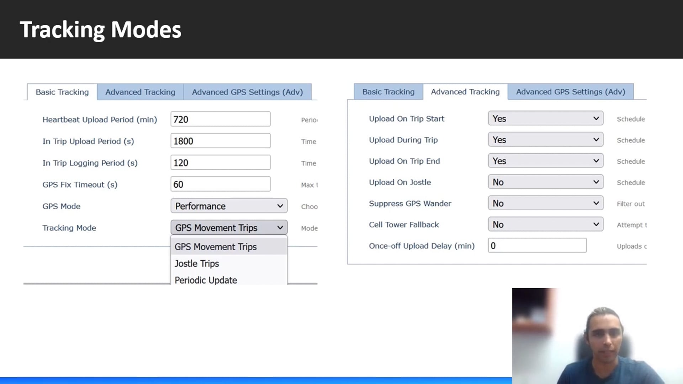683x384 pixels.
Task: Click Heartbeat Upload Period input field
Action: click(x=220, y=119)
